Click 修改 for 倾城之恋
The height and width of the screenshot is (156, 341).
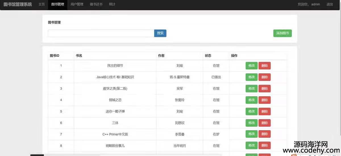click(x=251, y=100)
